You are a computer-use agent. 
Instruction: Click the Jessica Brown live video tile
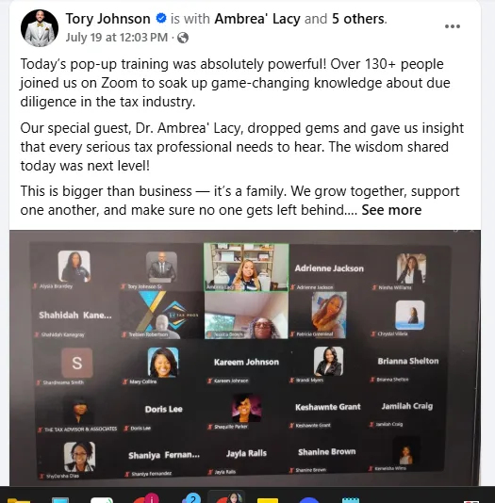(x=246, y=315)
